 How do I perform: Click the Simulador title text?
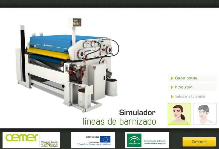click(x=137, y=112)
